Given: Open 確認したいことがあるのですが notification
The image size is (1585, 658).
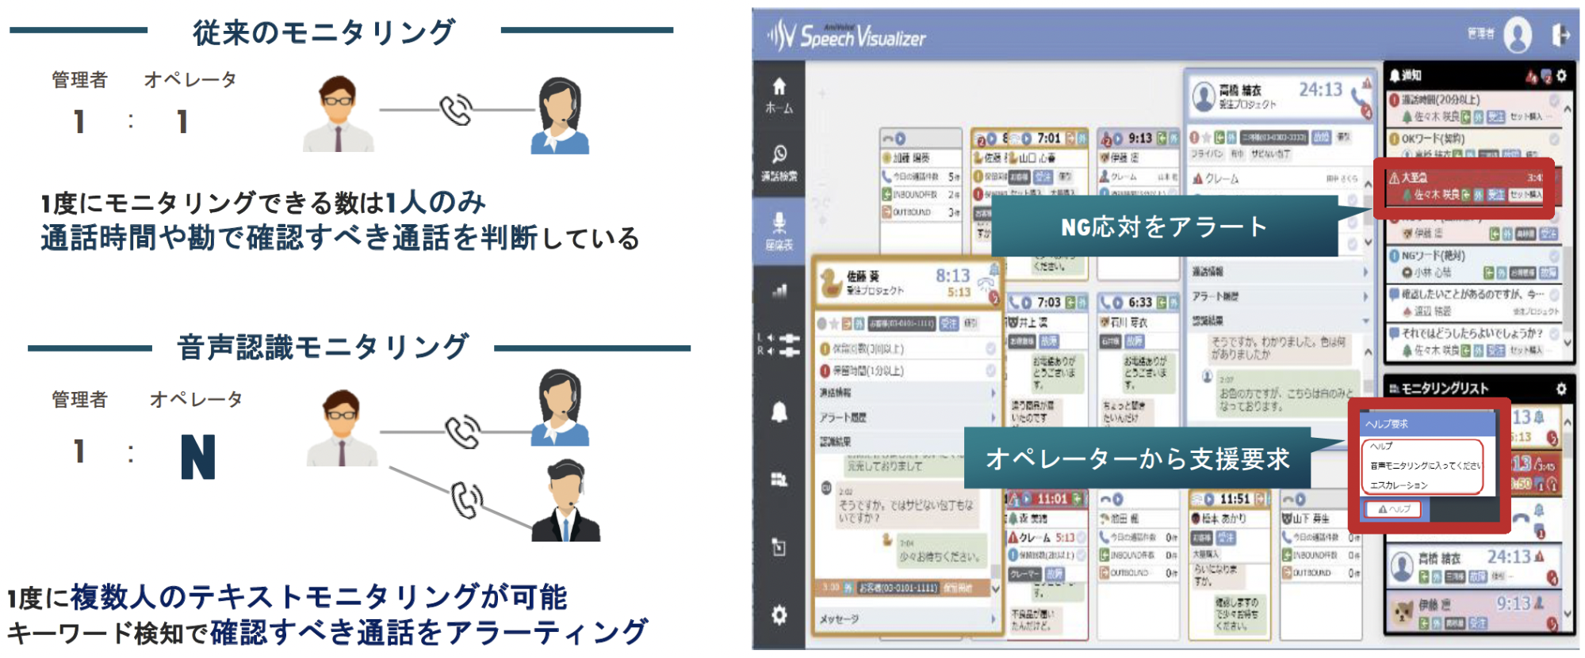Looking at the screenshot, I should pyautogui.click(x=1475, y=302).
